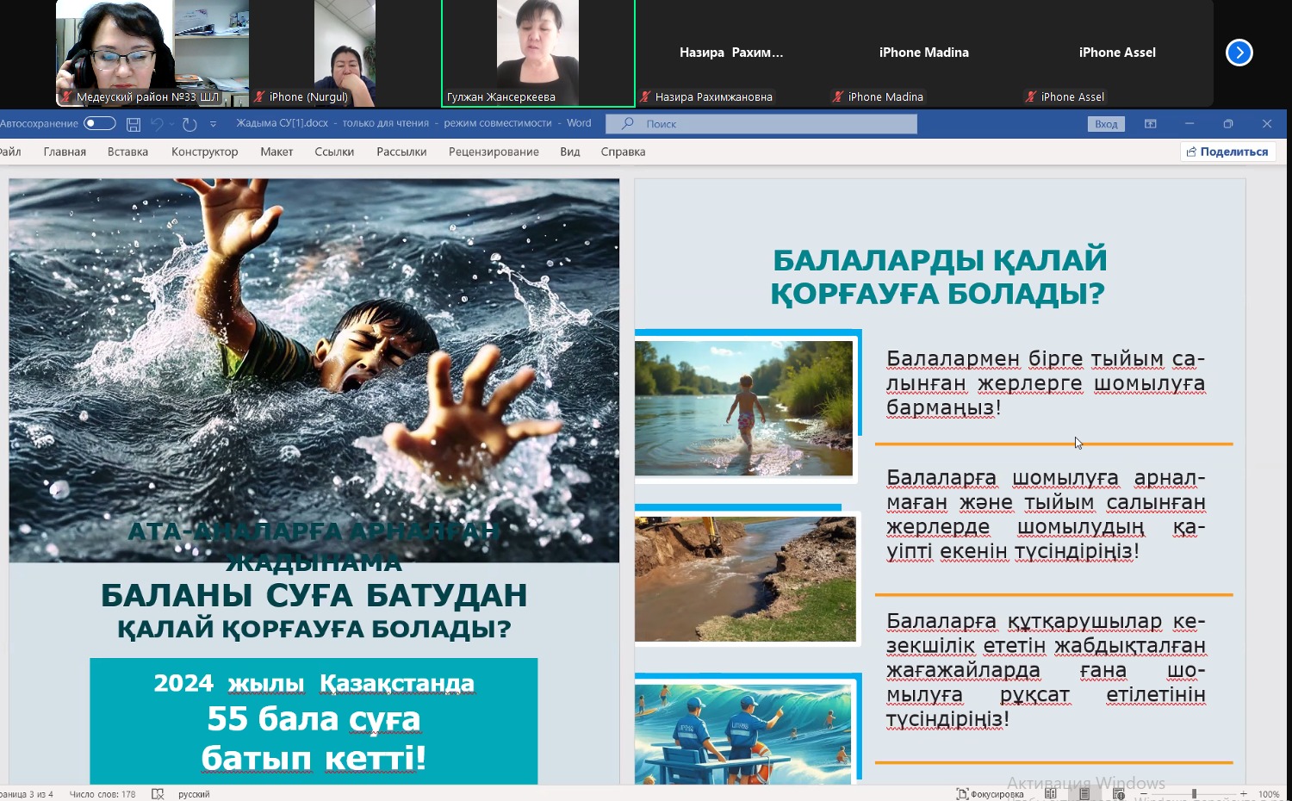Click the spelling check icon in status bar
Screen dimensions: 1292x801
(x=158, y=794)
